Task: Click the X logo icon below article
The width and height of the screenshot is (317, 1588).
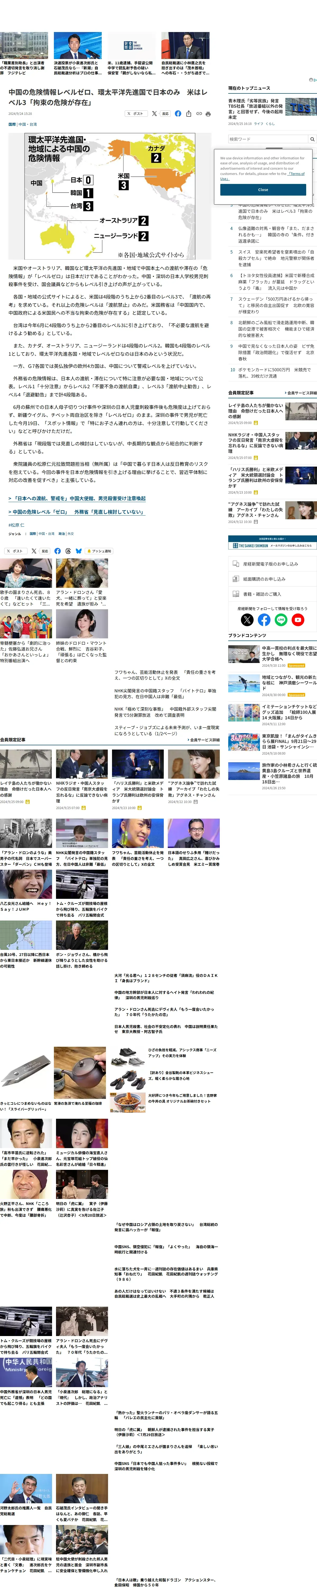Action: 34,551
